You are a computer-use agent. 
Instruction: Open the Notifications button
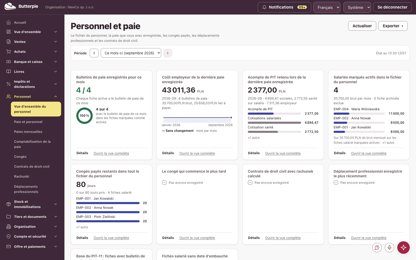coord(284,7)
